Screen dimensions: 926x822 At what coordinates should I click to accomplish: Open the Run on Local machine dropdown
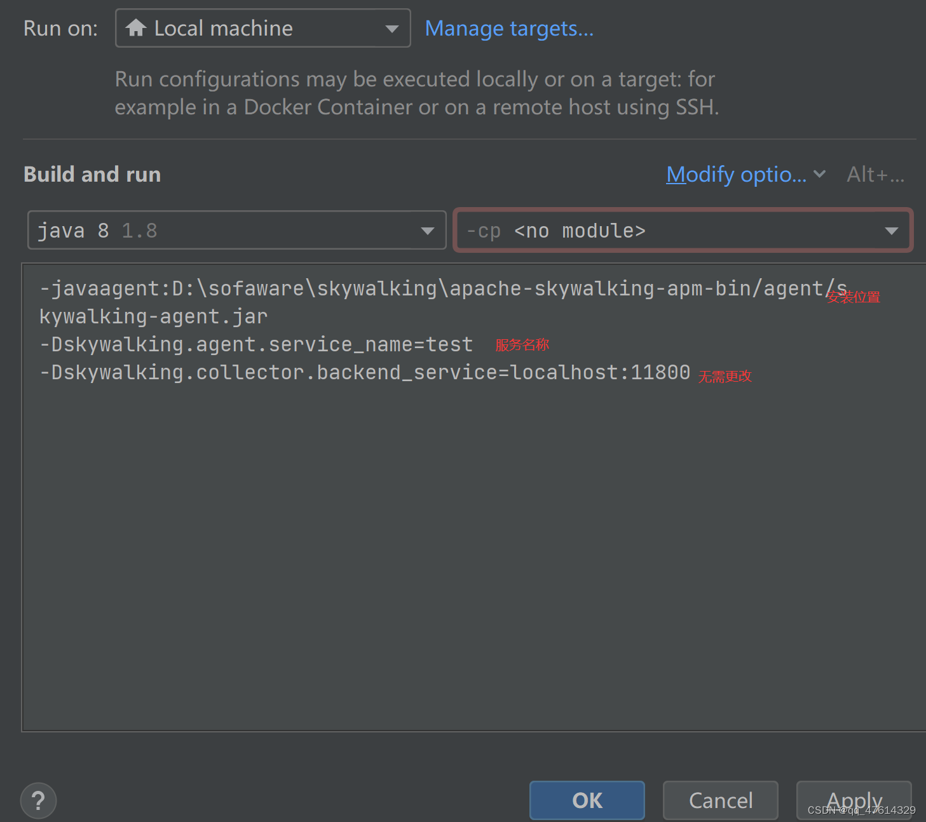coord(262,28)
